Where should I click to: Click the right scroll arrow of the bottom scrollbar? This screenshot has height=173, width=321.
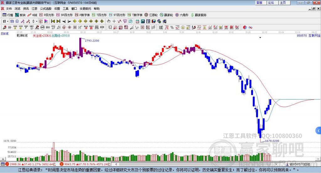pyautogui.click(x=276, y=164)
